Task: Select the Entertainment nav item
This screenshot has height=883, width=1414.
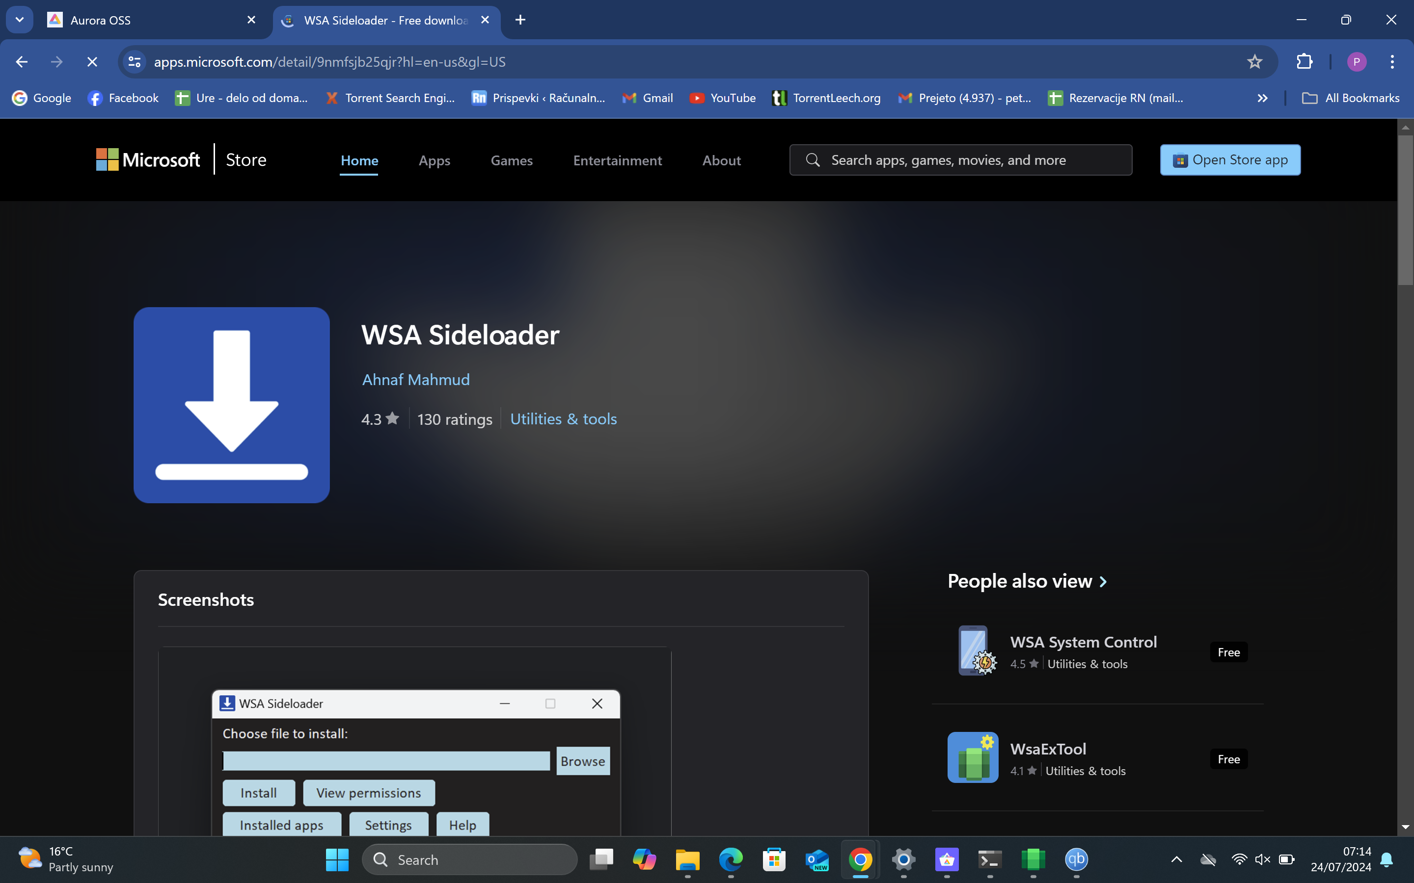Action: click(x=618, y=160)
